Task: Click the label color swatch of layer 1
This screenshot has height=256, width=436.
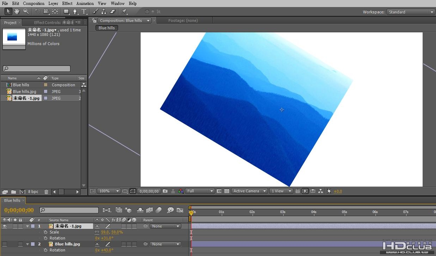Action: click(x=33, y=226)
